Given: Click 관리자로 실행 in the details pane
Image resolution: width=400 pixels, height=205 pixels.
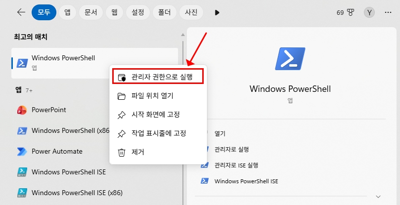Looking at the screenshot, I should (231, 149).
